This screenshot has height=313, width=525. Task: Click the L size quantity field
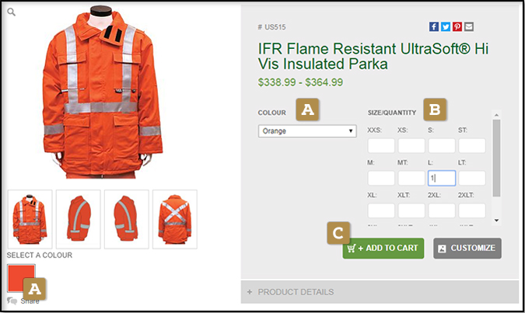tap(442, 178)
